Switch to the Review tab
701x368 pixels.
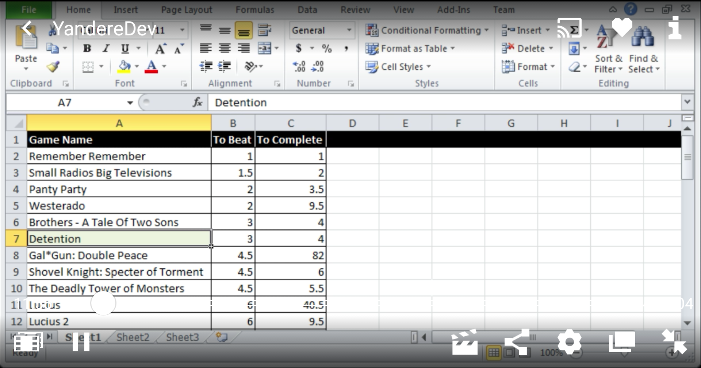point(355,10)
